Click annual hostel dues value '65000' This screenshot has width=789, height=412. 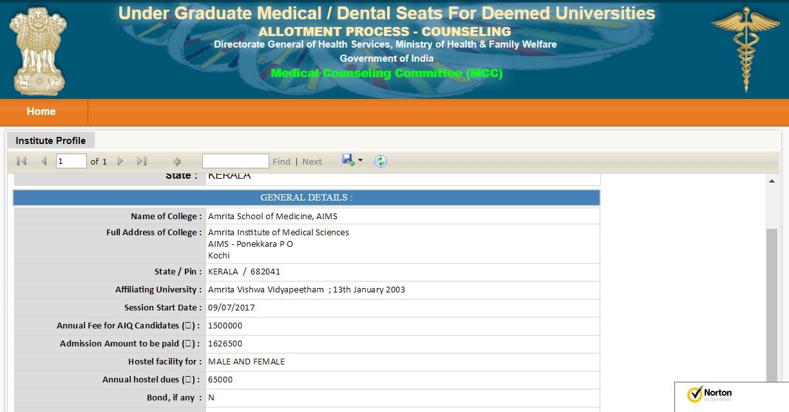pos(220,379)
